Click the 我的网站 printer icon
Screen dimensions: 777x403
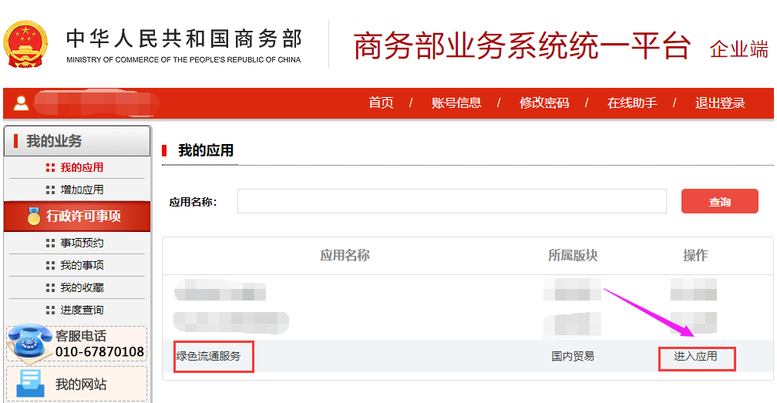point(31,384)
